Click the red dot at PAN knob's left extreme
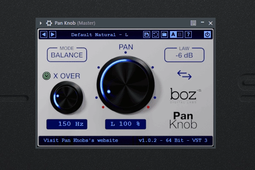The height and width of the screenshot is (170, 255). tap(103, 107)
